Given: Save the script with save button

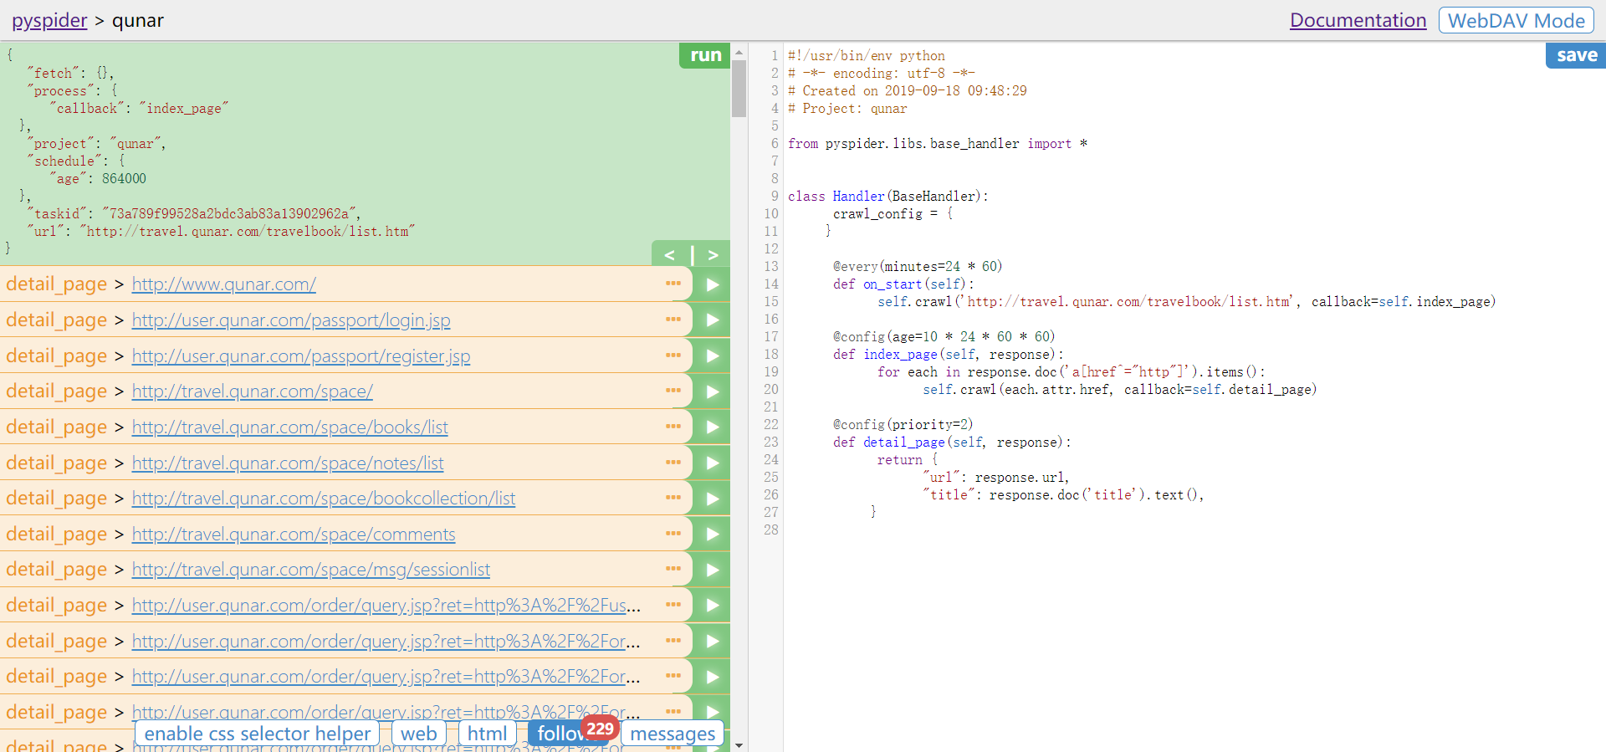Looking at the screenshot, I should (x=1577, y=55).
